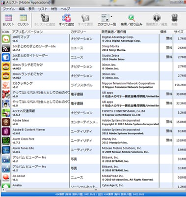The width and height of the screenshot is (186, 197).
Task: Click the app name 3分クッキング
Action: (23, 83)
